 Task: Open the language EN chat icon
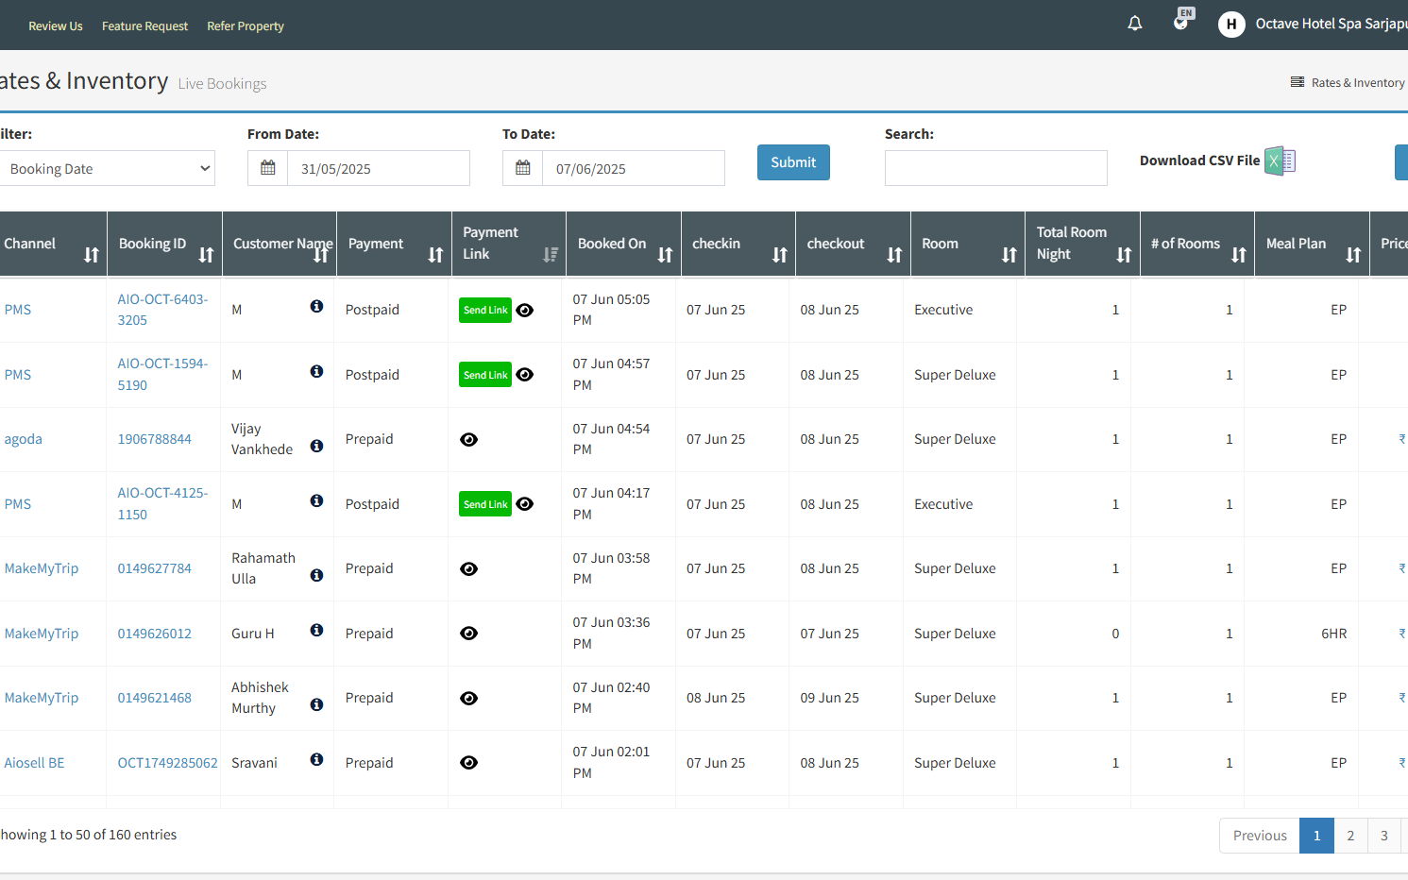click(x=1181, y=21)
